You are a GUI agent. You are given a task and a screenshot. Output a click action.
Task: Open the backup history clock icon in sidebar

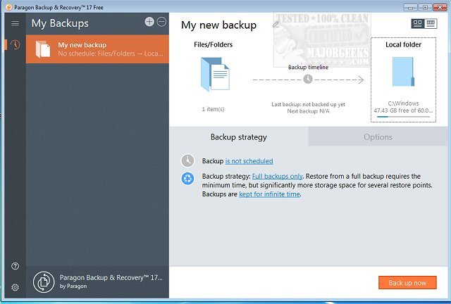(x=15, y=44)
